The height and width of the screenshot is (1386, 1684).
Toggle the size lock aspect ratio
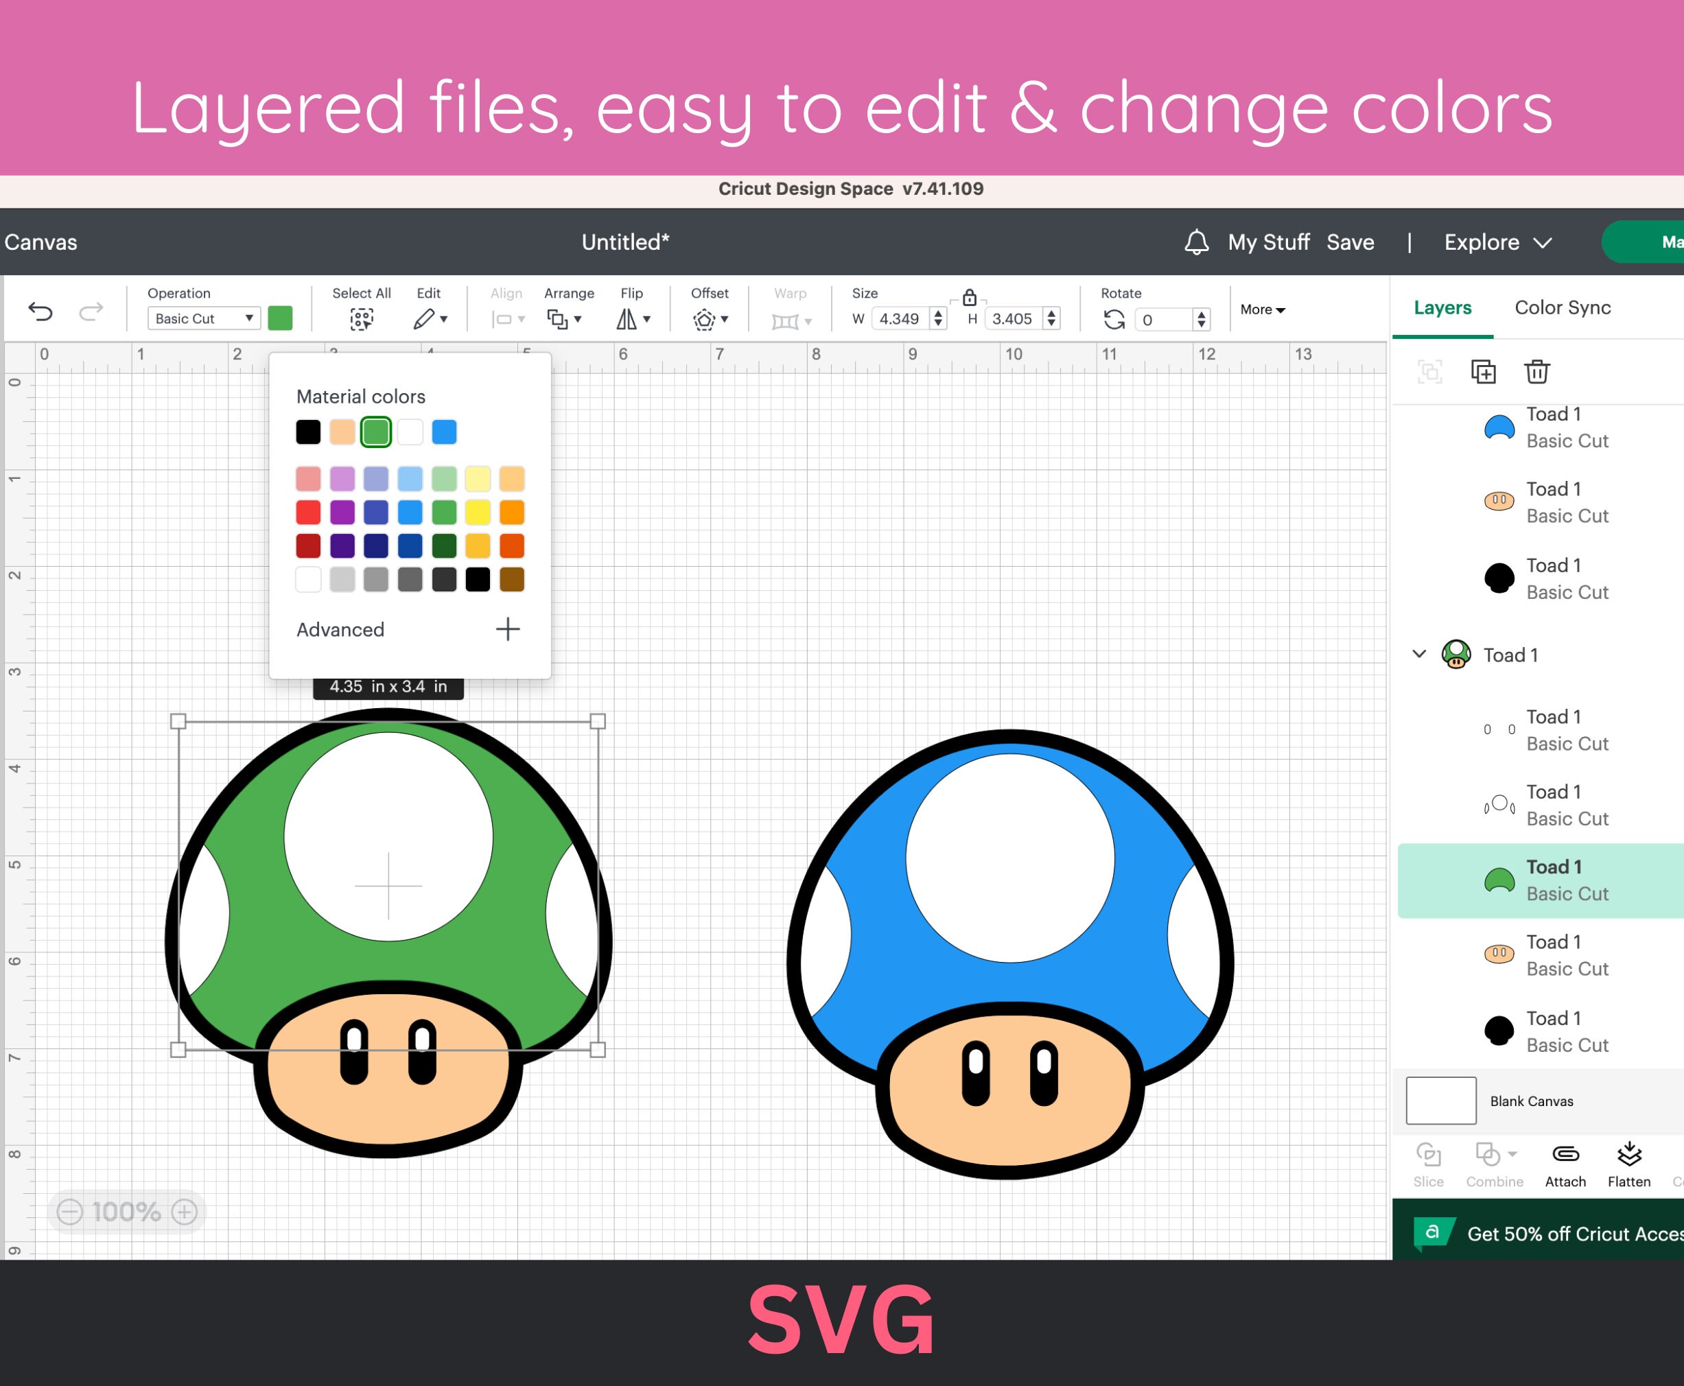pos(968,297)
